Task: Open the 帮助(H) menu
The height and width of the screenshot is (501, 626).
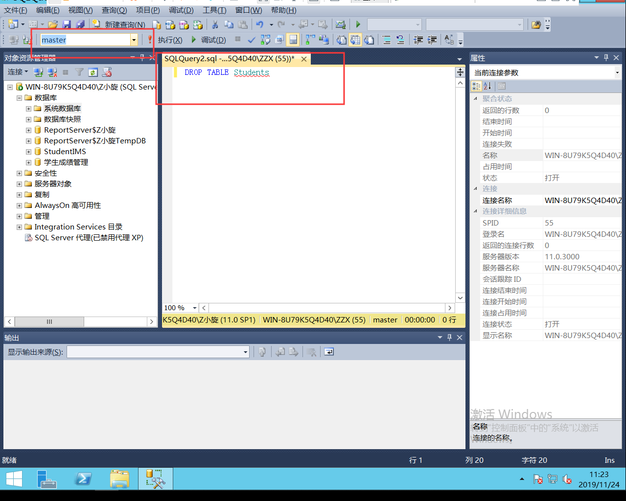Action: click(283, 10)
